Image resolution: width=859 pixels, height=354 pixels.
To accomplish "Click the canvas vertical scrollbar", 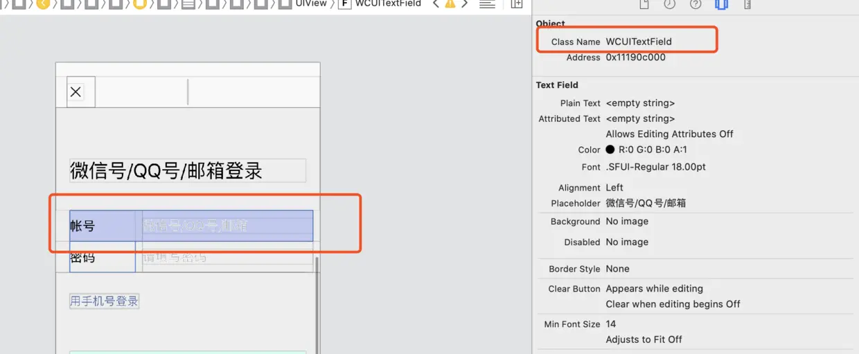I will 317,305.
